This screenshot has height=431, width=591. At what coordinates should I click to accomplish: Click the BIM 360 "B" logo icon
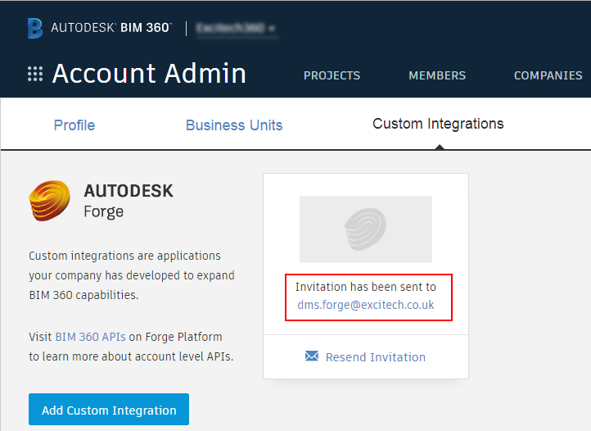coord(35,28)
